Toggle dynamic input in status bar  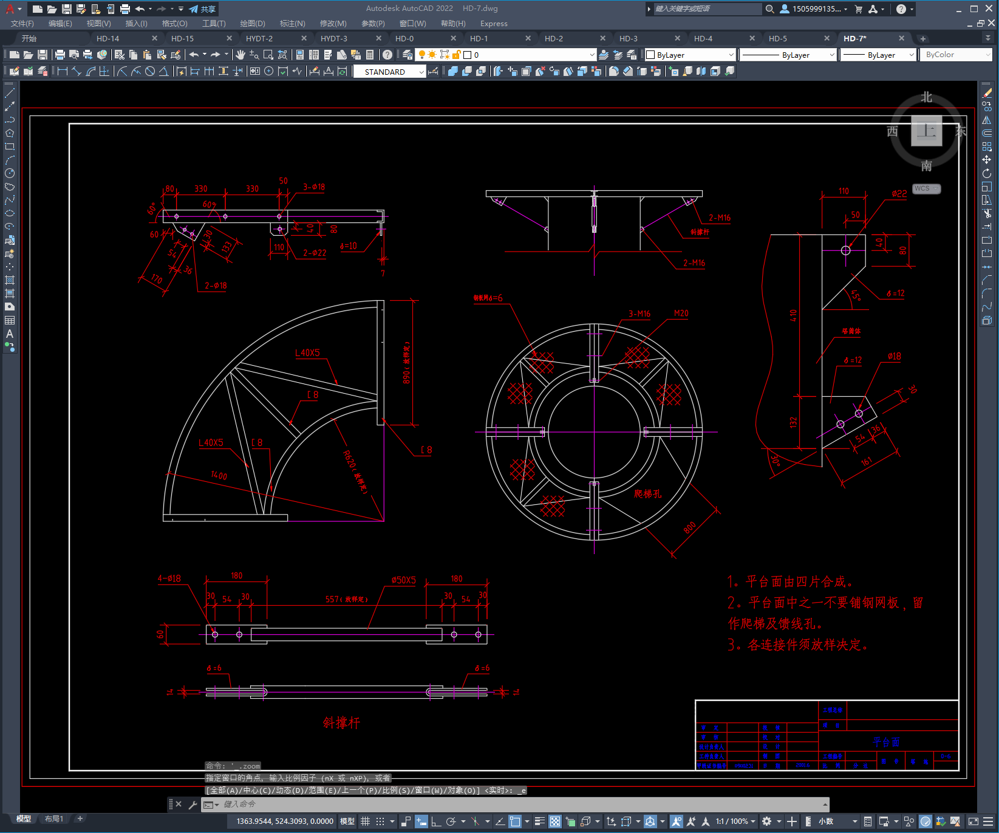click(421, 821)
